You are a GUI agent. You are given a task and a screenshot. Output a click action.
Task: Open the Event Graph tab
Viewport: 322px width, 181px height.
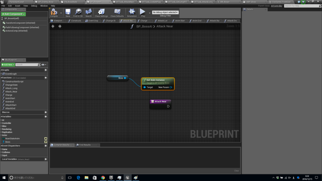pos(92,21)
